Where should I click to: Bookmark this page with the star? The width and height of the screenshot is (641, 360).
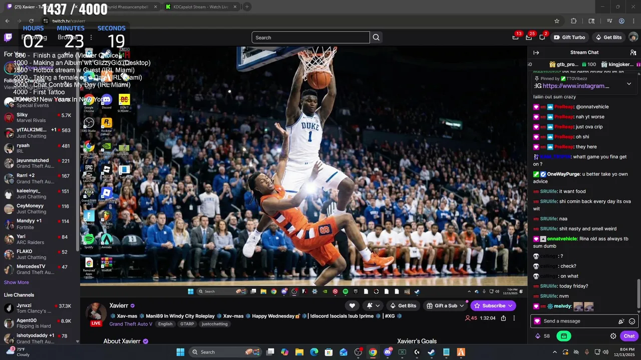pyautogui.click(x=557, y=21)
